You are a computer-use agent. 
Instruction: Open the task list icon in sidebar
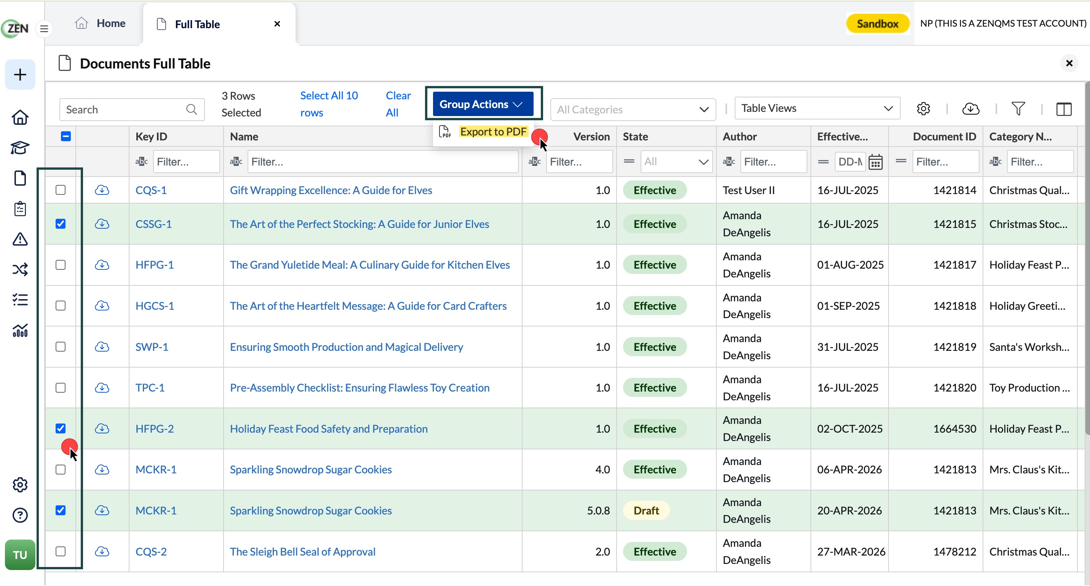20,300
